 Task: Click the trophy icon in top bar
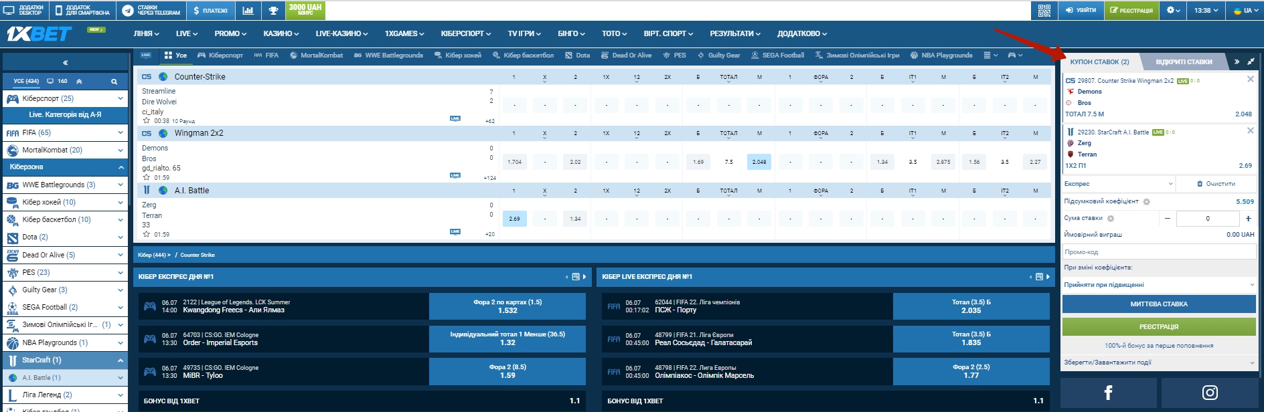pos(273,10)
